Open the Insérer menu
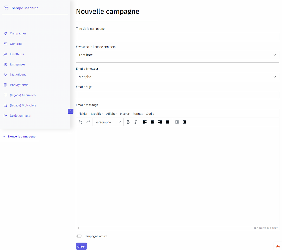Image resolution: width=282 pixels, height=250 pixels. (125, 114)
